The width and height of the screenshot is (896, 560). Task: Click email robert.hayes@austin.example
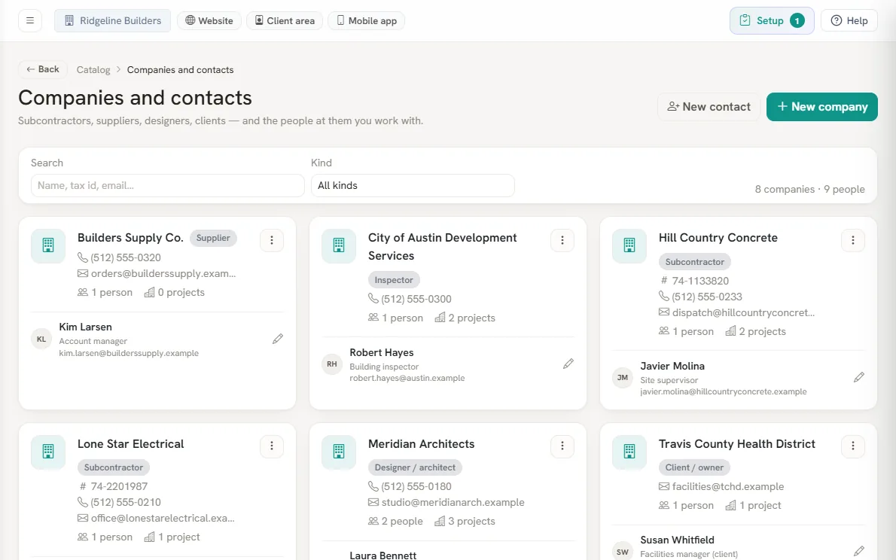[407, 378]
